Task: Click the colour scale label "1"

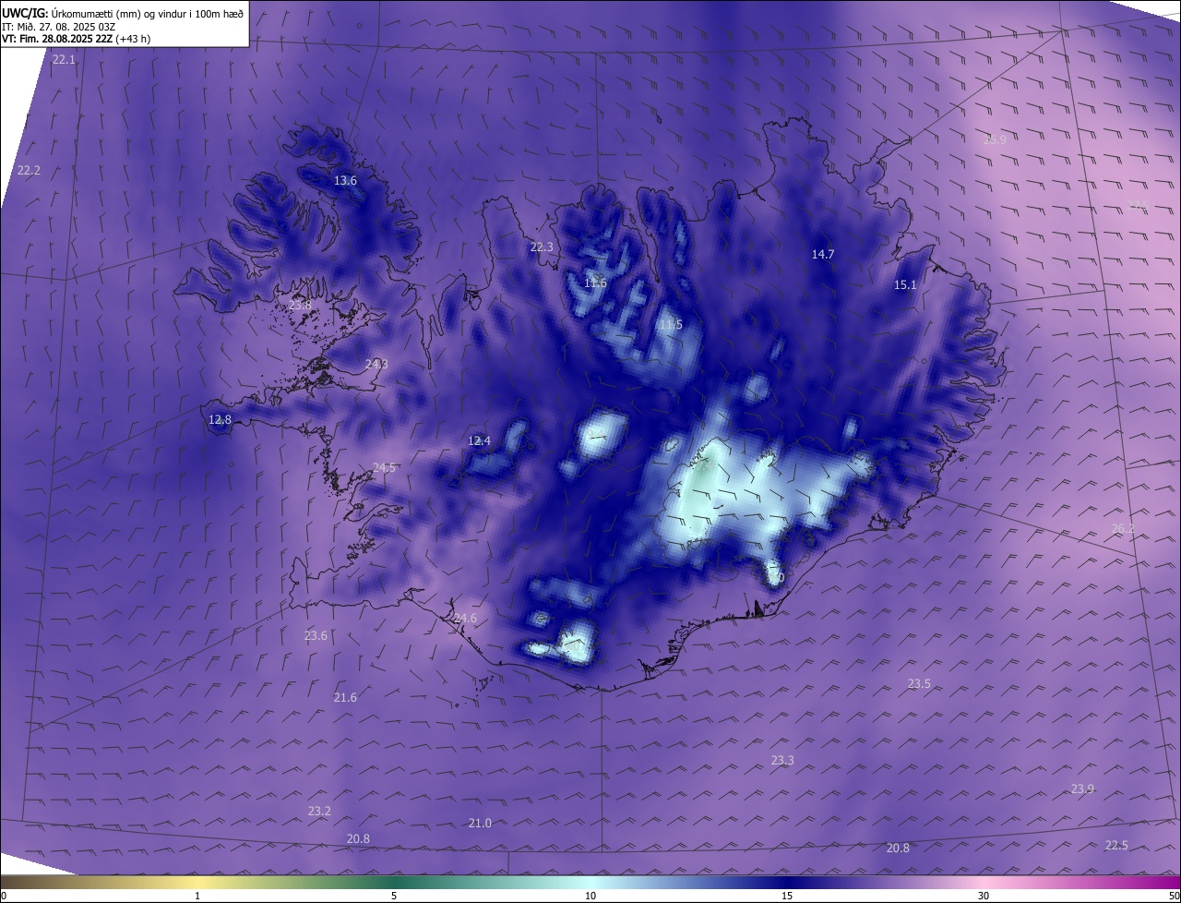Action: click(197, 896)
